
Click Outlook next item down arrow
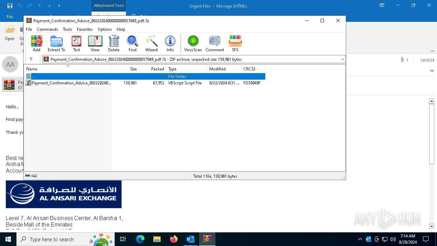click(x=50, y=6)
